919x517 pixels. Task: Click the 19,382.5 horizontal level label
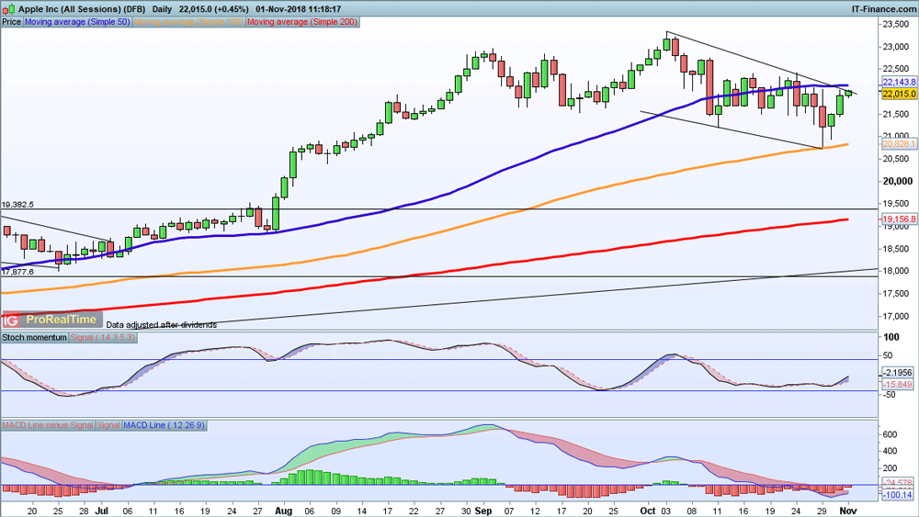tap(17, 205)
